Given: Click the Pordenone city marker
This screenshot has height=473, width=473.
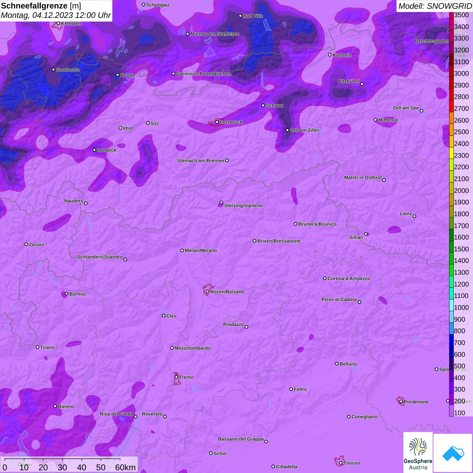Looking at the screenshot, I should click(401, 402).
